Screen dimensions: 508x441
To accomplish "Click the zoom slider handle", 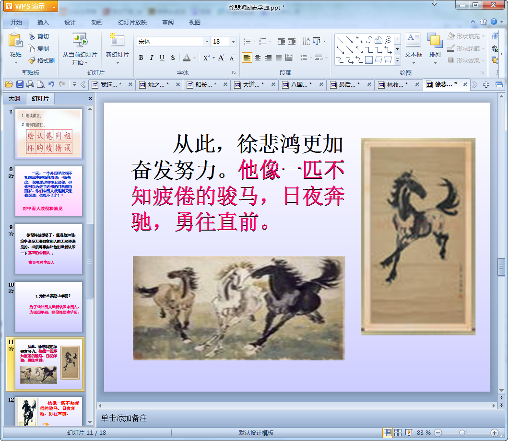I will pos(462,432).
